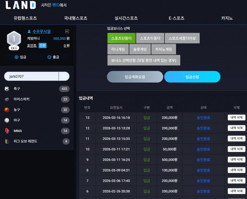This screenshot has height=199, width=247.
Task: Click the soccer ball icon for 축구
Action: 7,89
